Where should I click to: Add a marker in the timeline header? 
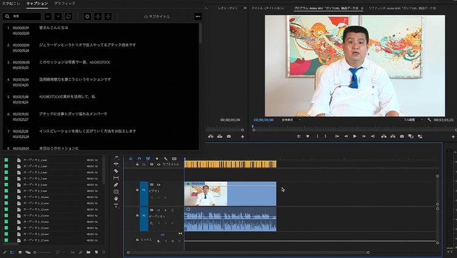click(x=157, y=159)
